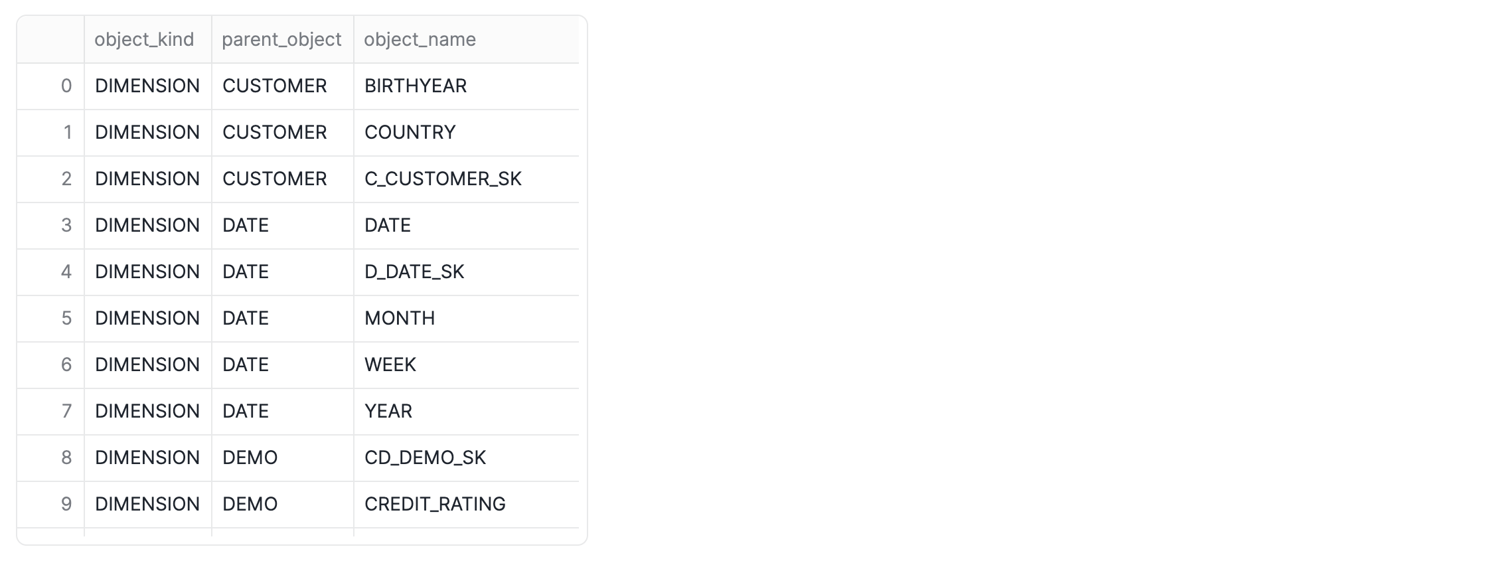Click the C_CUSTOMER_SK cell

466,179
